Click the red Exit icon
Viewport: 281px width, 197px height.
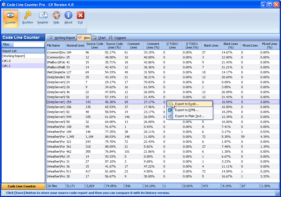click(x=81, y=15)
